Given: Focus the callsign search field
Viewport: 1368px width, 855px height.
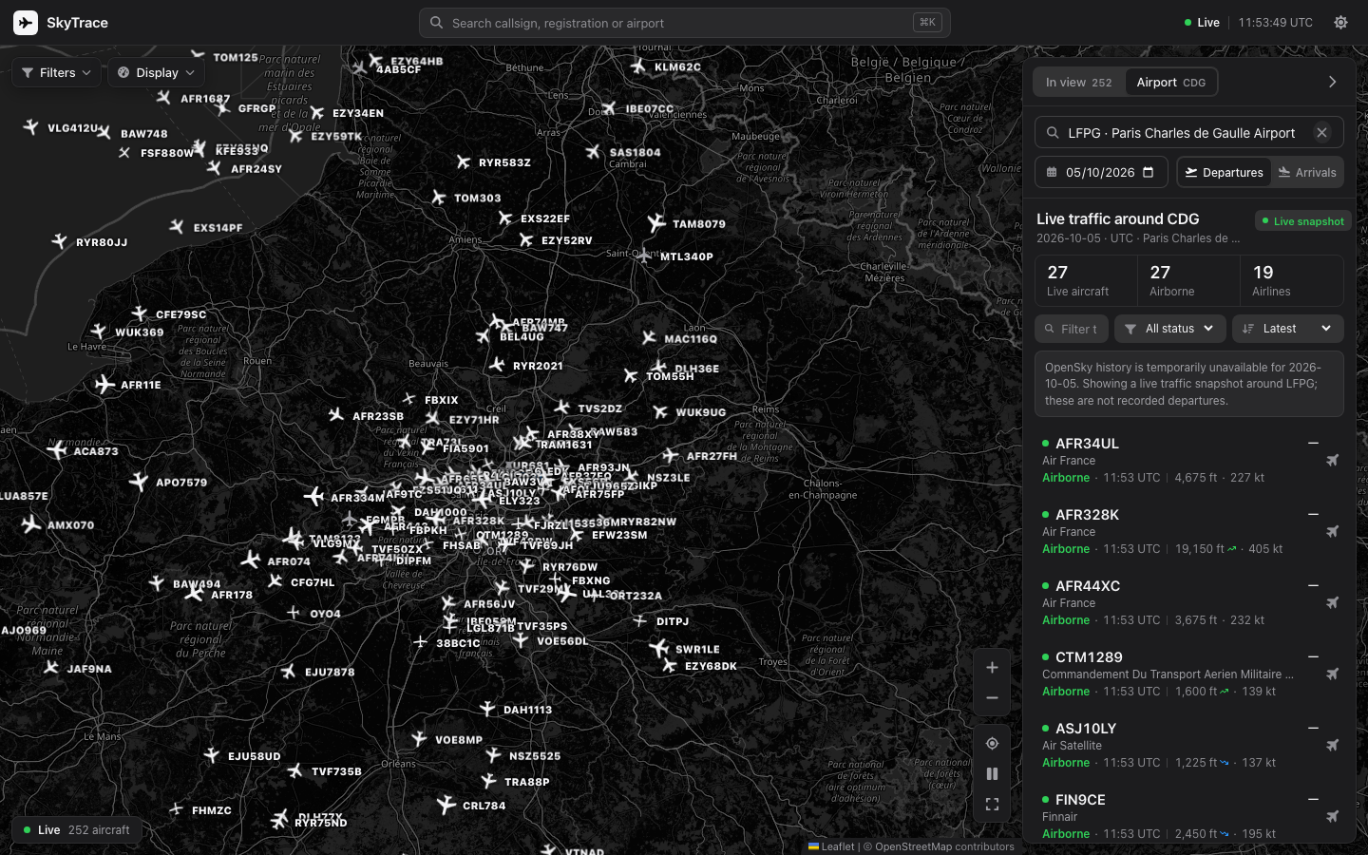Looking at the screenshot, I should [684, 23].
